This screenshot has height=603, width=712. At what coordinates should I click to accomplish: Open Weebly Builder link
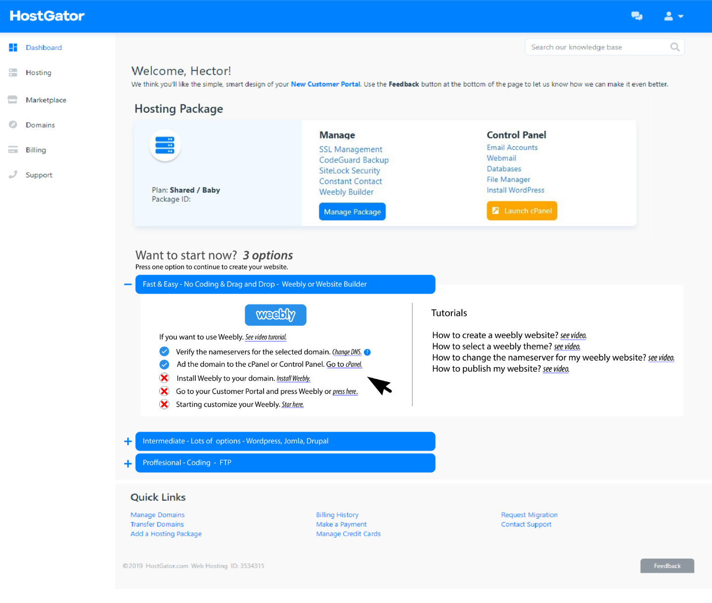tap(346, 192)
